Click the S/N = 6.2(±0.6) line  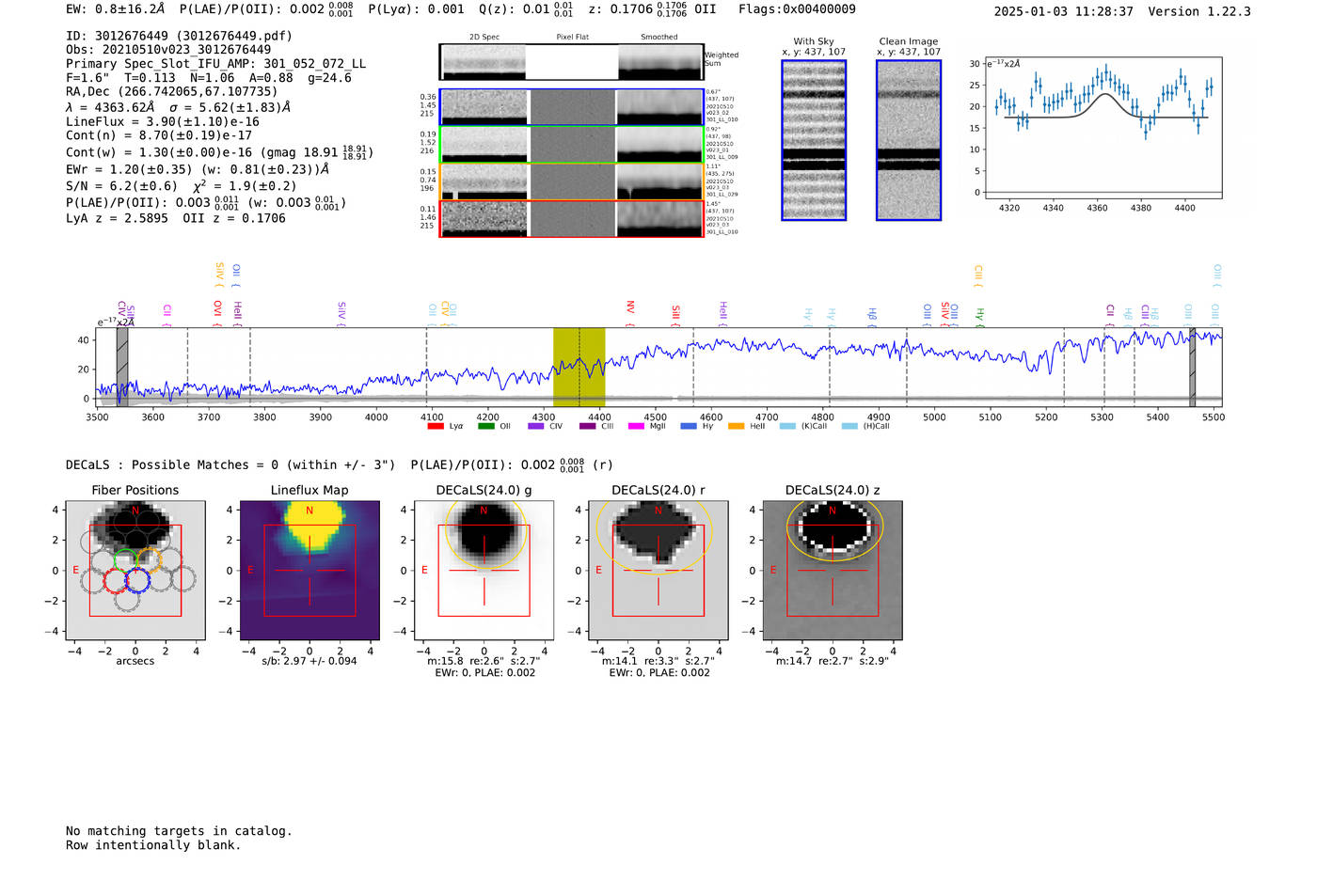[x=181, y=186]
